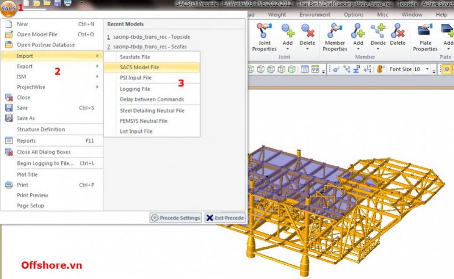
Task: Click the green window '00' toolbar icon
Action: pos(315,69)
